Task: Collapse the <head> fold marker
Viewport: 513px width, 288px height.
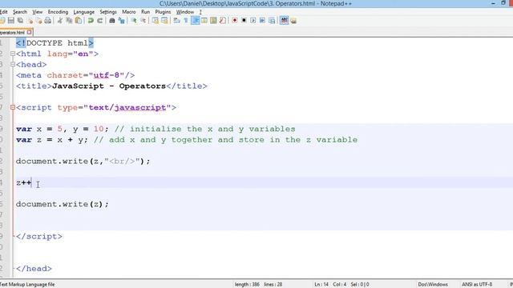Action: click(13, 64)
